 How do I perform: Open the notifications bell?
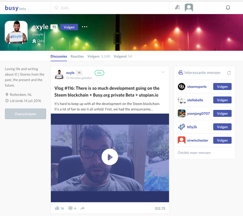point(228,8)
